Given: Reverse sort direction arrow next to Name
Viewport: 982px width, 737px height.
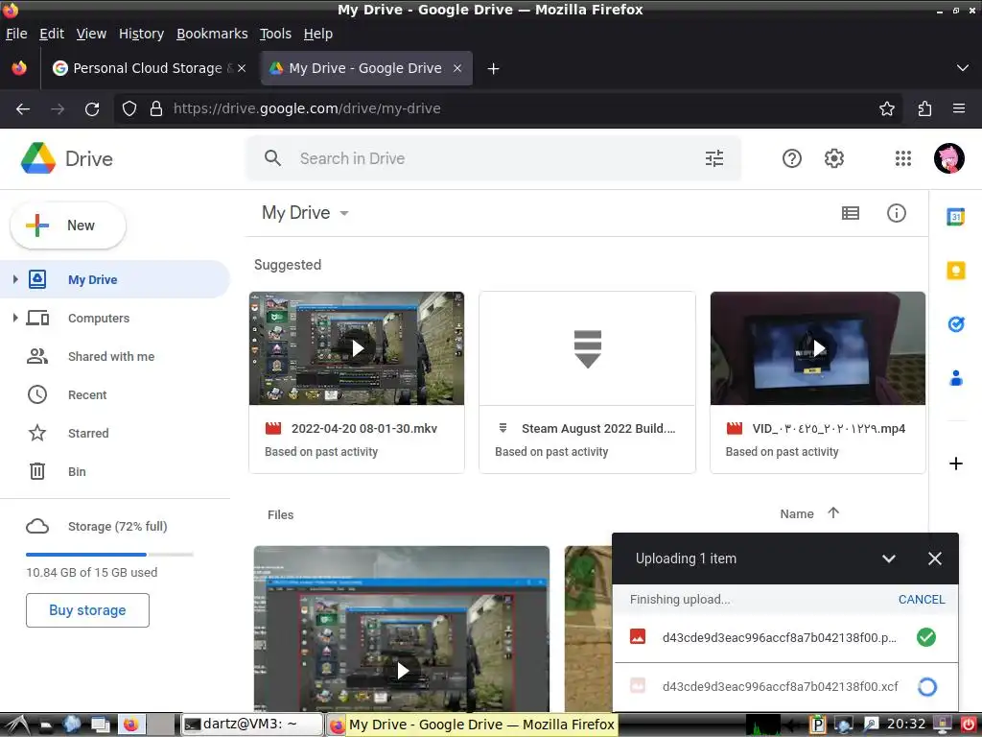Looking at the screenshot, I should (833, 512).
